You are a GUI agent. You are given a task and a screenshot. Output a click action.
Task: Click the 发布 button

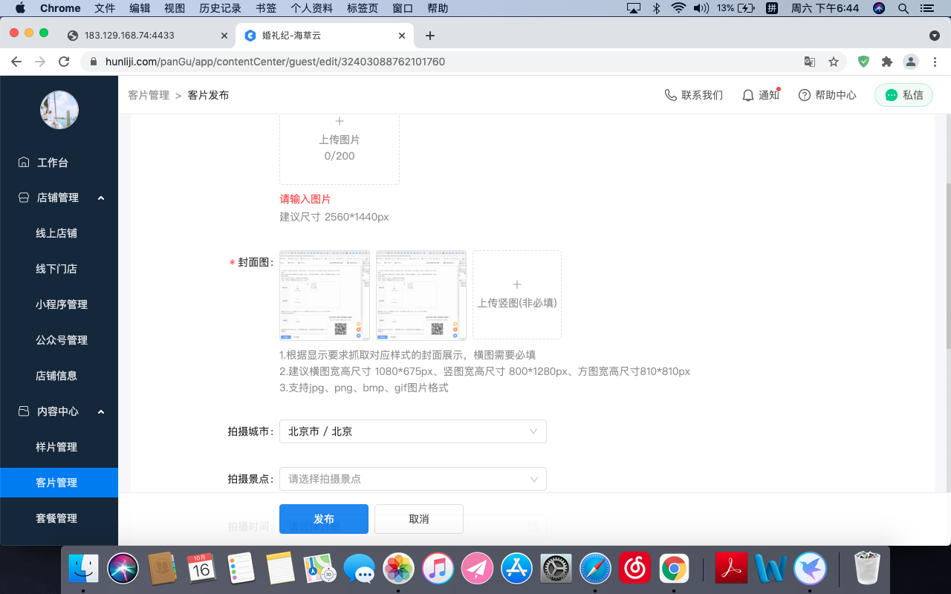tap(324, 519)
